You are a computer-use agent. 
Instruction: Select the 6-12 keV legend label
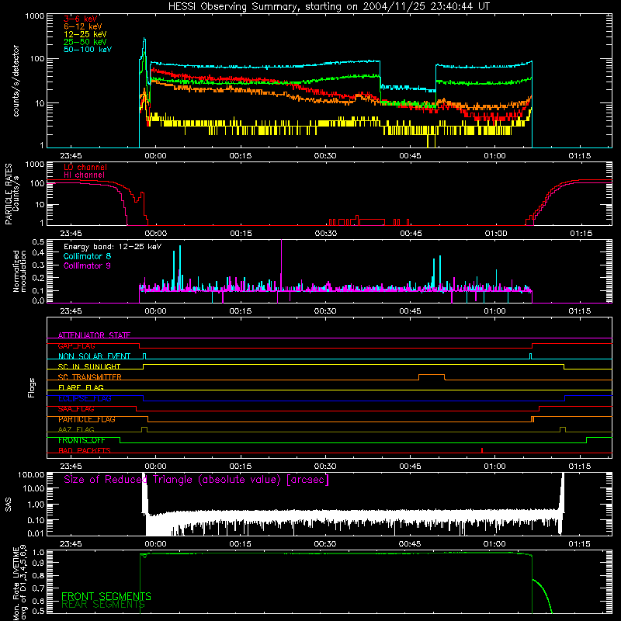coord(83,26)
